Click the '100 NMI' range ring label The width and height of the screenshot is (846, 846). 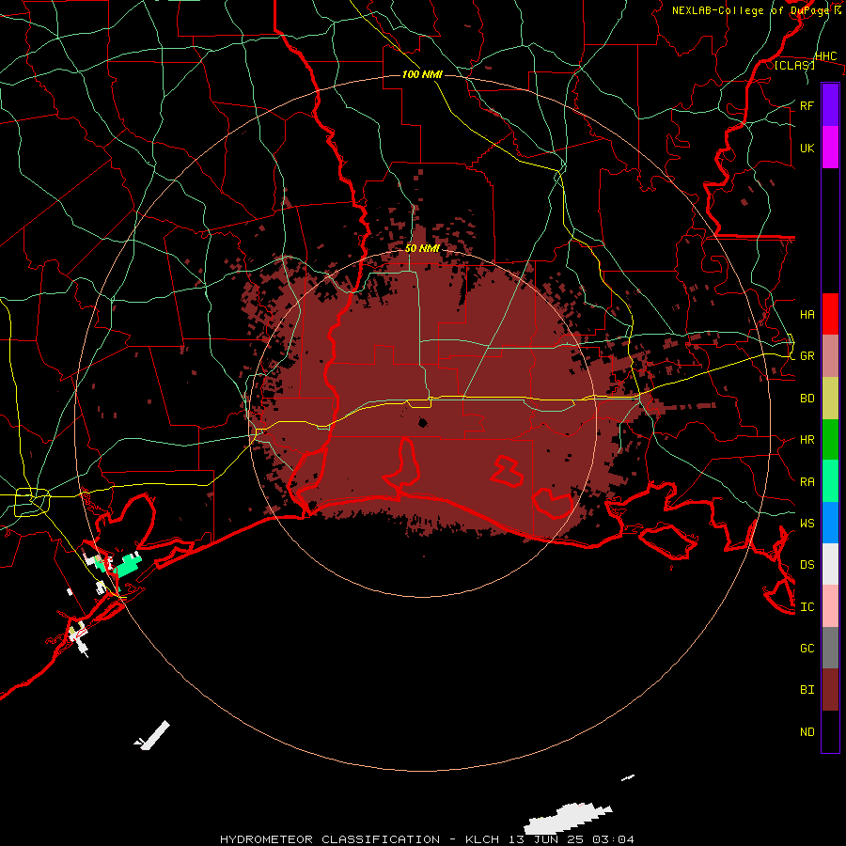click(422, 74)
